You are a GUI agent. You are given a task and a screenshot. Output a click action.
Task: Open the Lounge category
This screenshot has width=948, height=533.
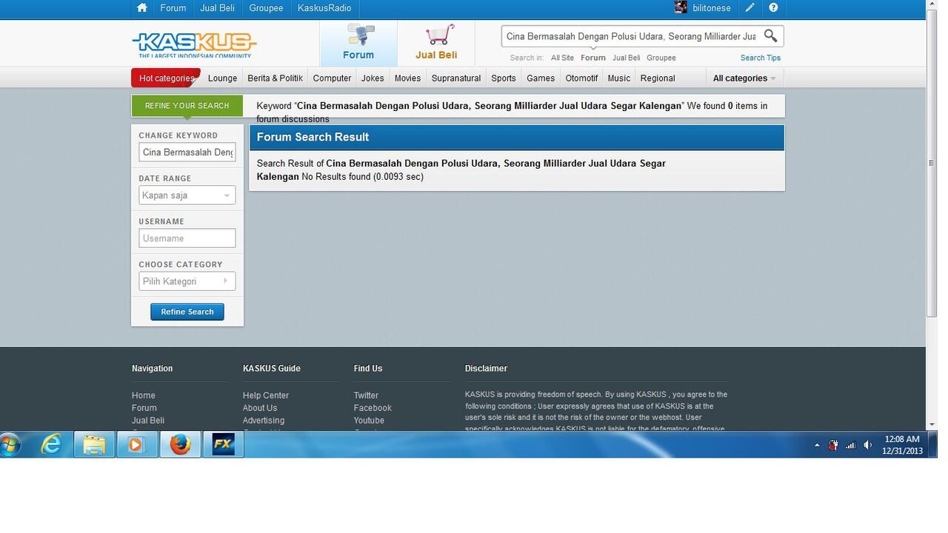222,78
